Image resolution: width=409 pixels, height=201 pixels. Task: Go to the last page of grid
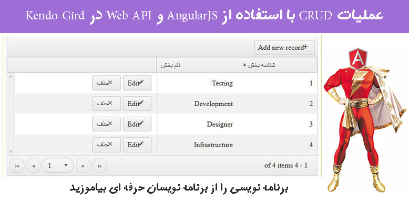click(x=100, y=166)
